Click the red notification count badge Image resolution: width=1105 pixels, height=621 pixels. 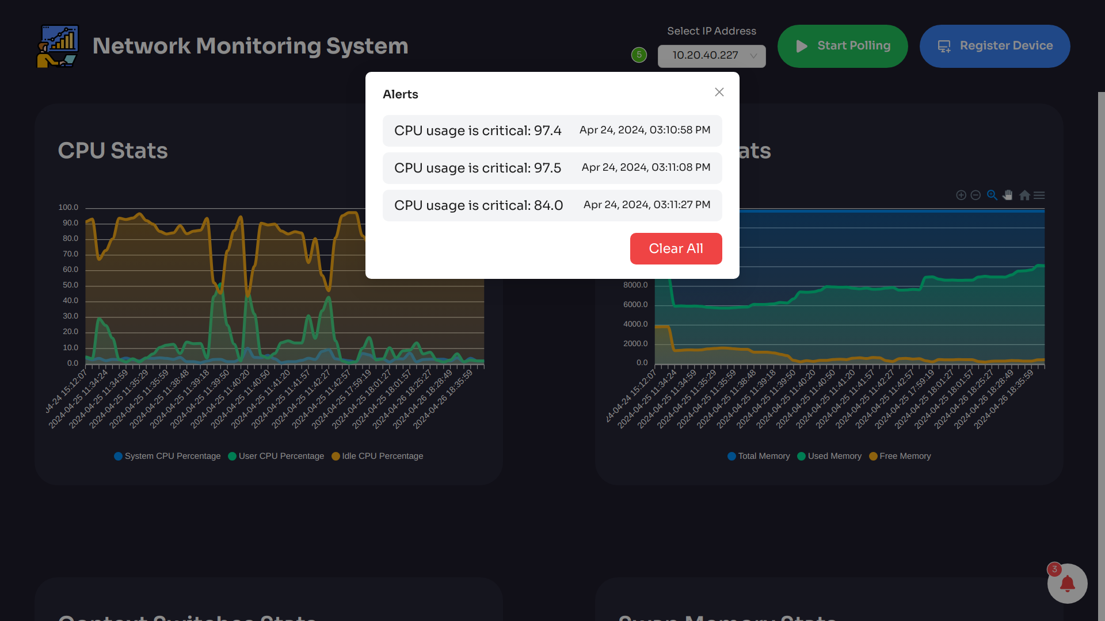(x=1054, y=569)
